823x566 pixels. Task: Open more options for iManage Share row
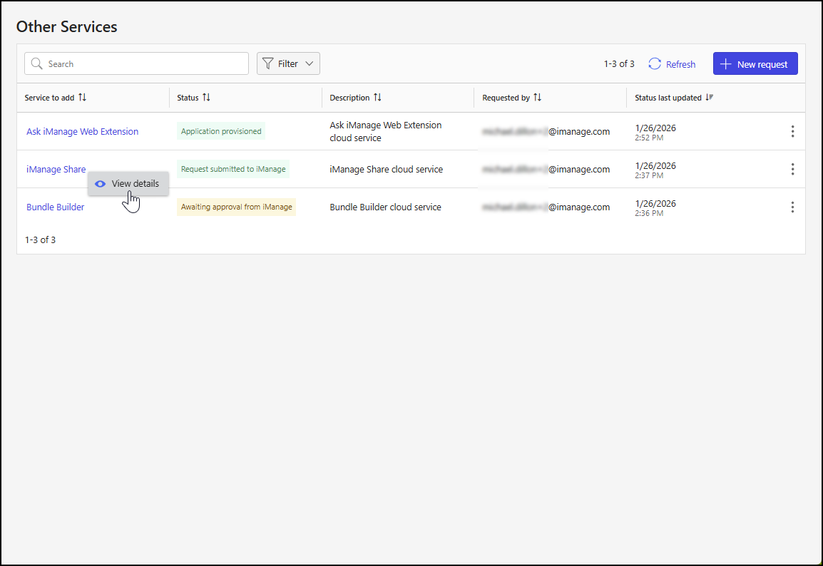(x=792, y=170)
